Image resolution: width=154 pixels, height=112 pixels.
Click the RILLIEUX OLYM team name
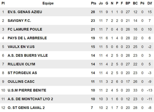(21, 64)
